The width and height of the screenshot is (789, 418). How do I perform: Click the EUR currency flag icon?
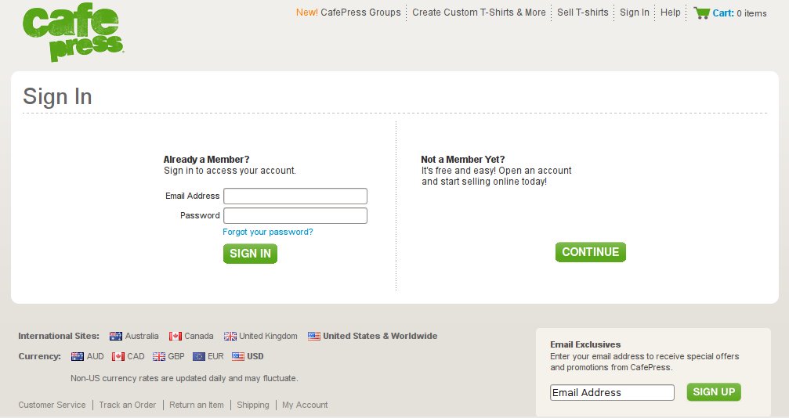tap(199, 357)
